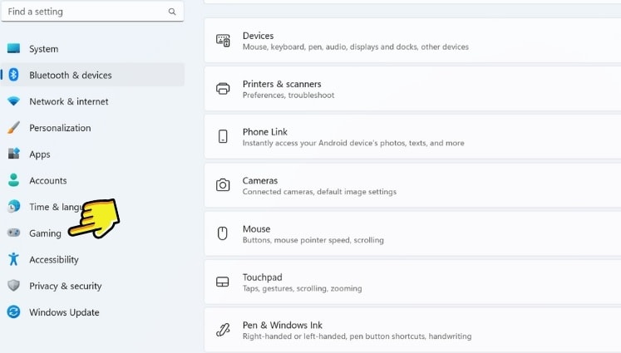Click the Privacy & security shield icon
The image size is (621, 353).
pyautogui.click(x=13, y=286)
